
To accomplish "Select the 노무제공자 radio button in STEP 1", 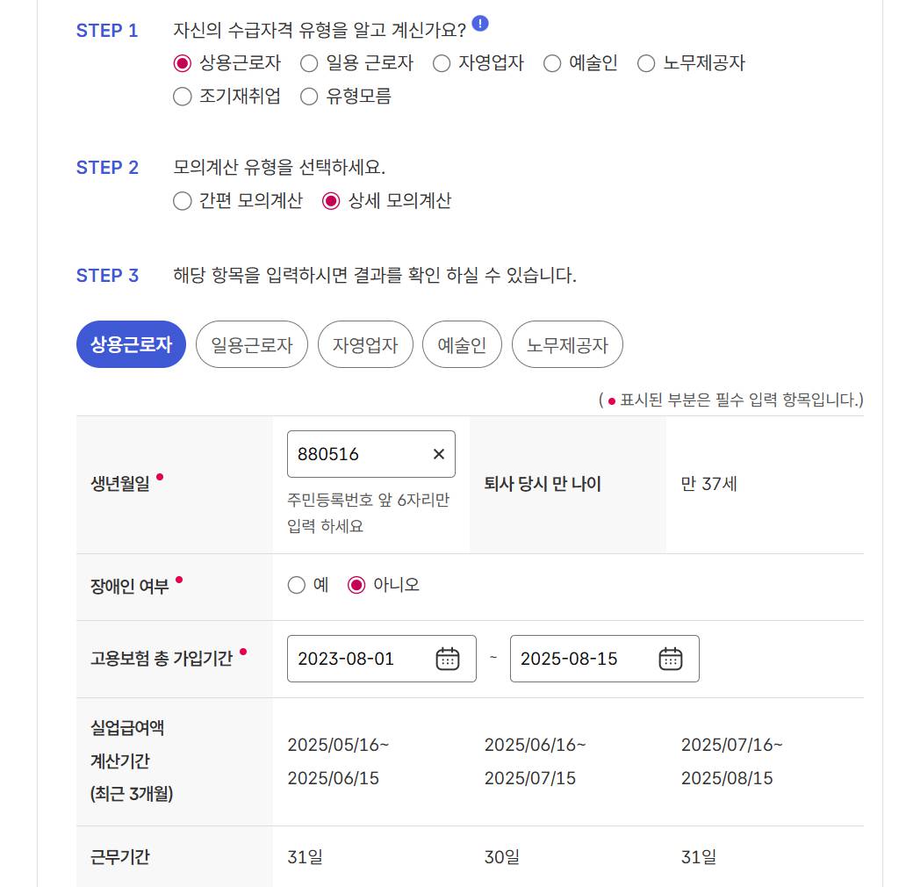I will (647, 63).
